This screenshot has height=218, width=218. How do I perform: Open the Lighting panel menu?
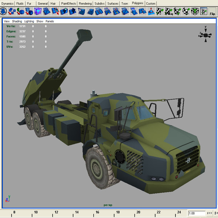[29, 21]
